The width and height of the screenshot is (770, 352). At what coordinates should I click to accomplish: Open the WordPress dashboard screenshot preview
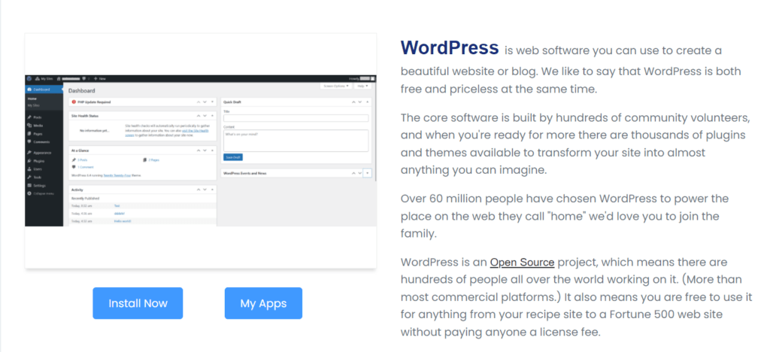click(200, 150)
